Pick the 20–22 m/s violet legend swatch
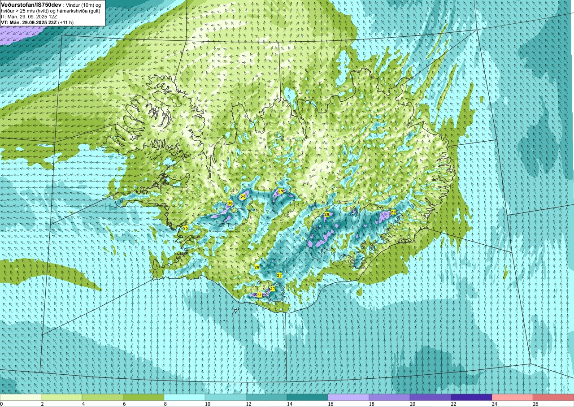 click(x=430, y=398)
